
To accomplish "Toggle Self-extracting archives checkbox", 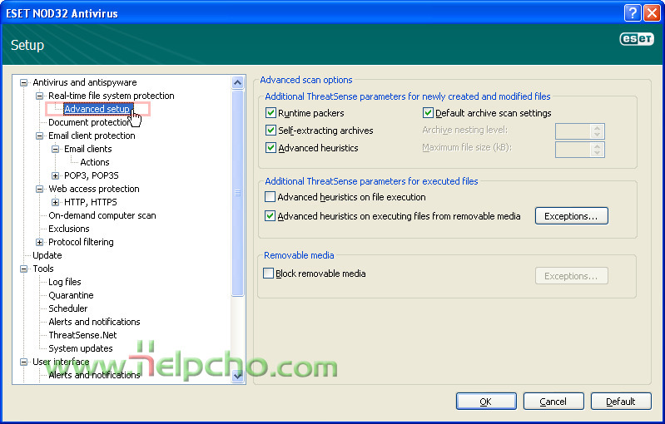I will (x=270, y=131).
